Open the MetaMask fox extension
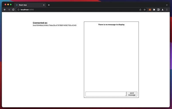This screenshot has height=109, width=172. click(150, 10)
